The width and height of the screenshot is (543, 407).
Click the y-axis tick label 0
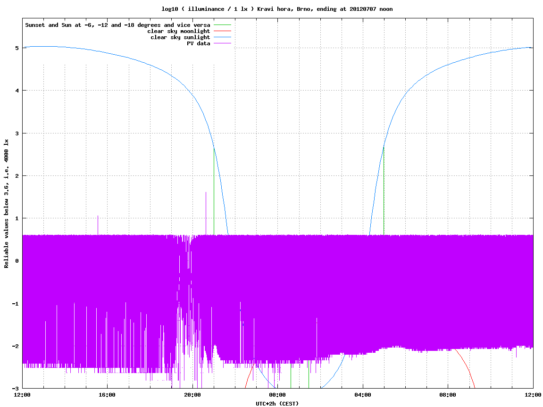tap(17, 261)
